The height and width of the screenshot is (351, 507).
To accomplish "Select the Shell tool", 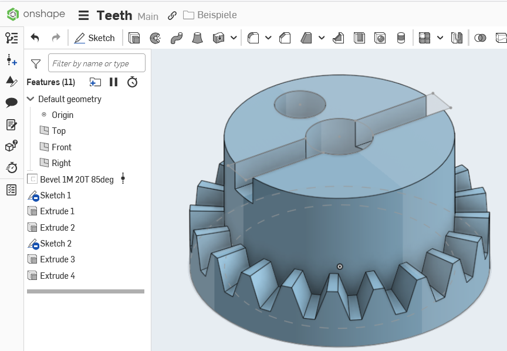I will pyautogui.click(x=359, y=38).
